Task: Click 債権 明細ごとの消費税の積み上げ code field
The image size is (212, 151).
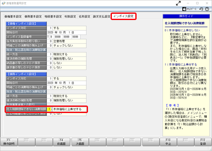Action: click(50, 45)
